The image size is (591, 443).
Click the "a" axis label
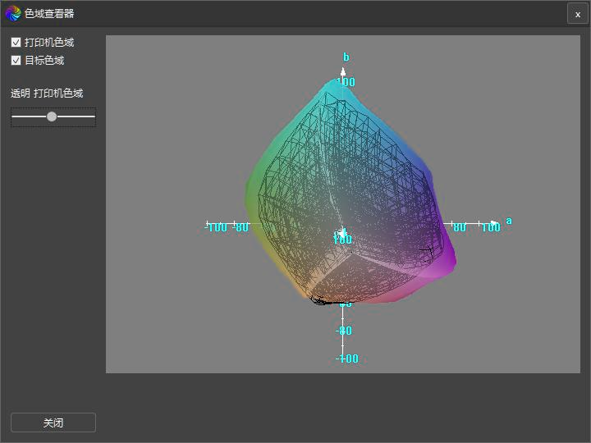pos(509,221)
